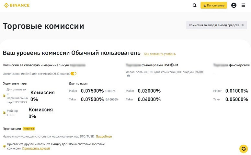Viewport: 251px width, 155px height.
Task: Toggle BNB 25% discount switch for spot
Action: pyautogui.click(x=74, y=74)
